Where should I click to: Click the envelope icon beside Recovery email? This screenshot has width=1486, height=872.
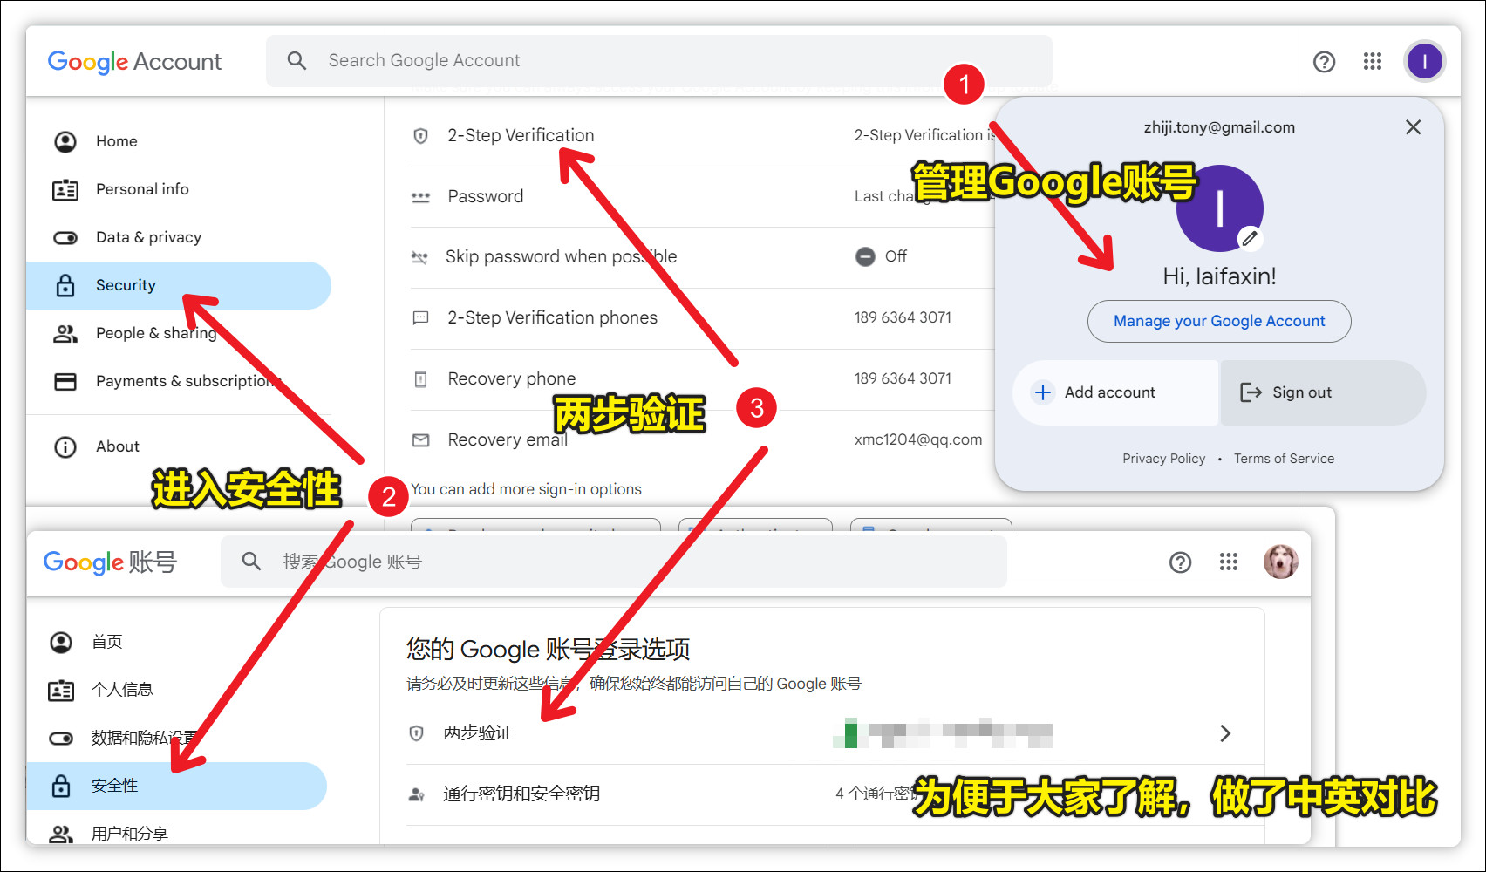[420, 440]
